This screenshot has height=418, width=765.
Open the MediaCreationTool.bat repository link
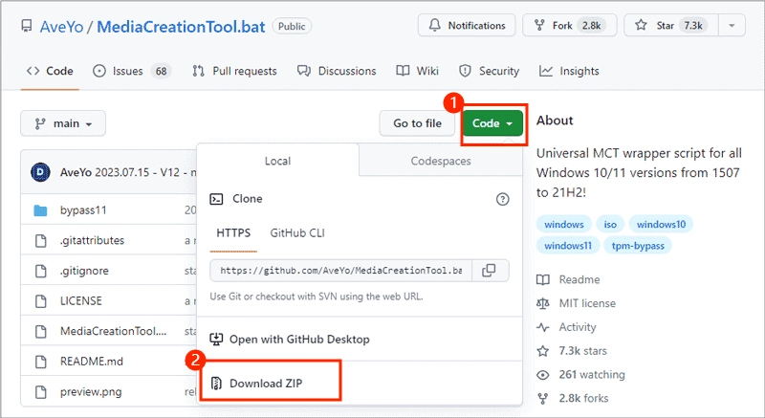[x=181, y=27]
